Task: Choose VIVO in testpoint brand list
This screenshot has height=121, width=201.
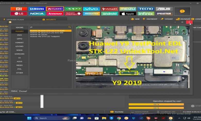Action: click(x=20, y=35)
